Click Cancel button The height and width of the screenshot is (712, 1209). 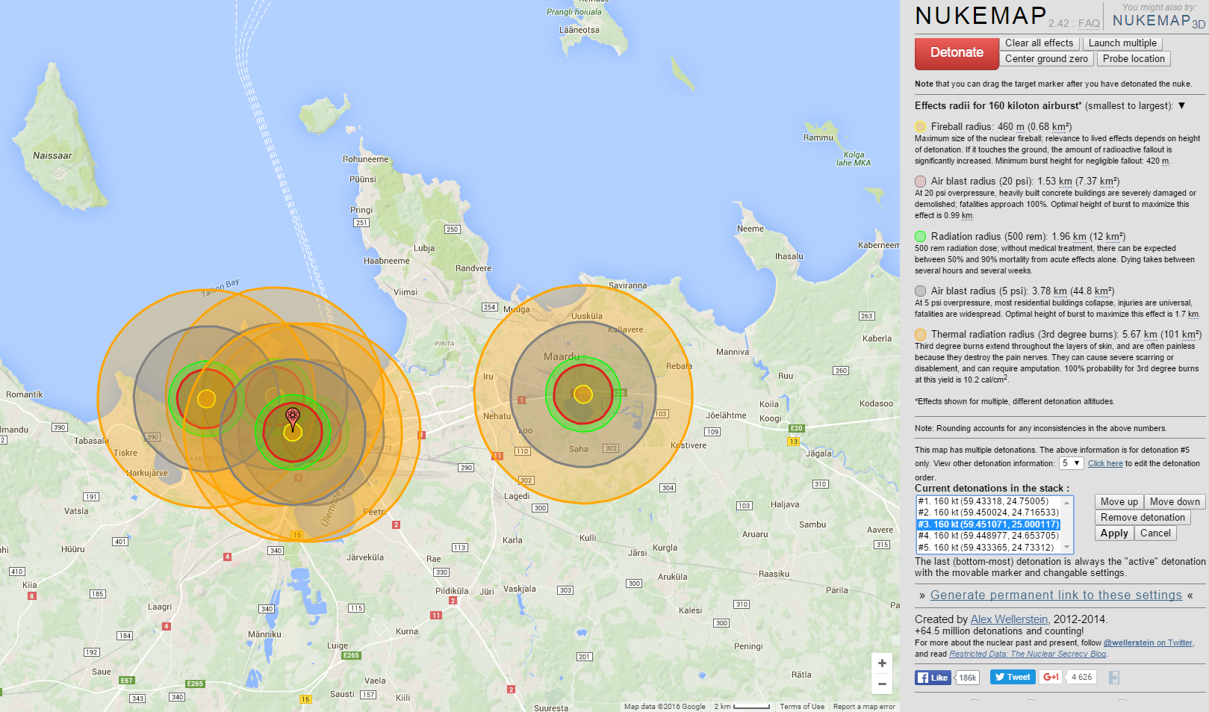[x=1155, y=533]
